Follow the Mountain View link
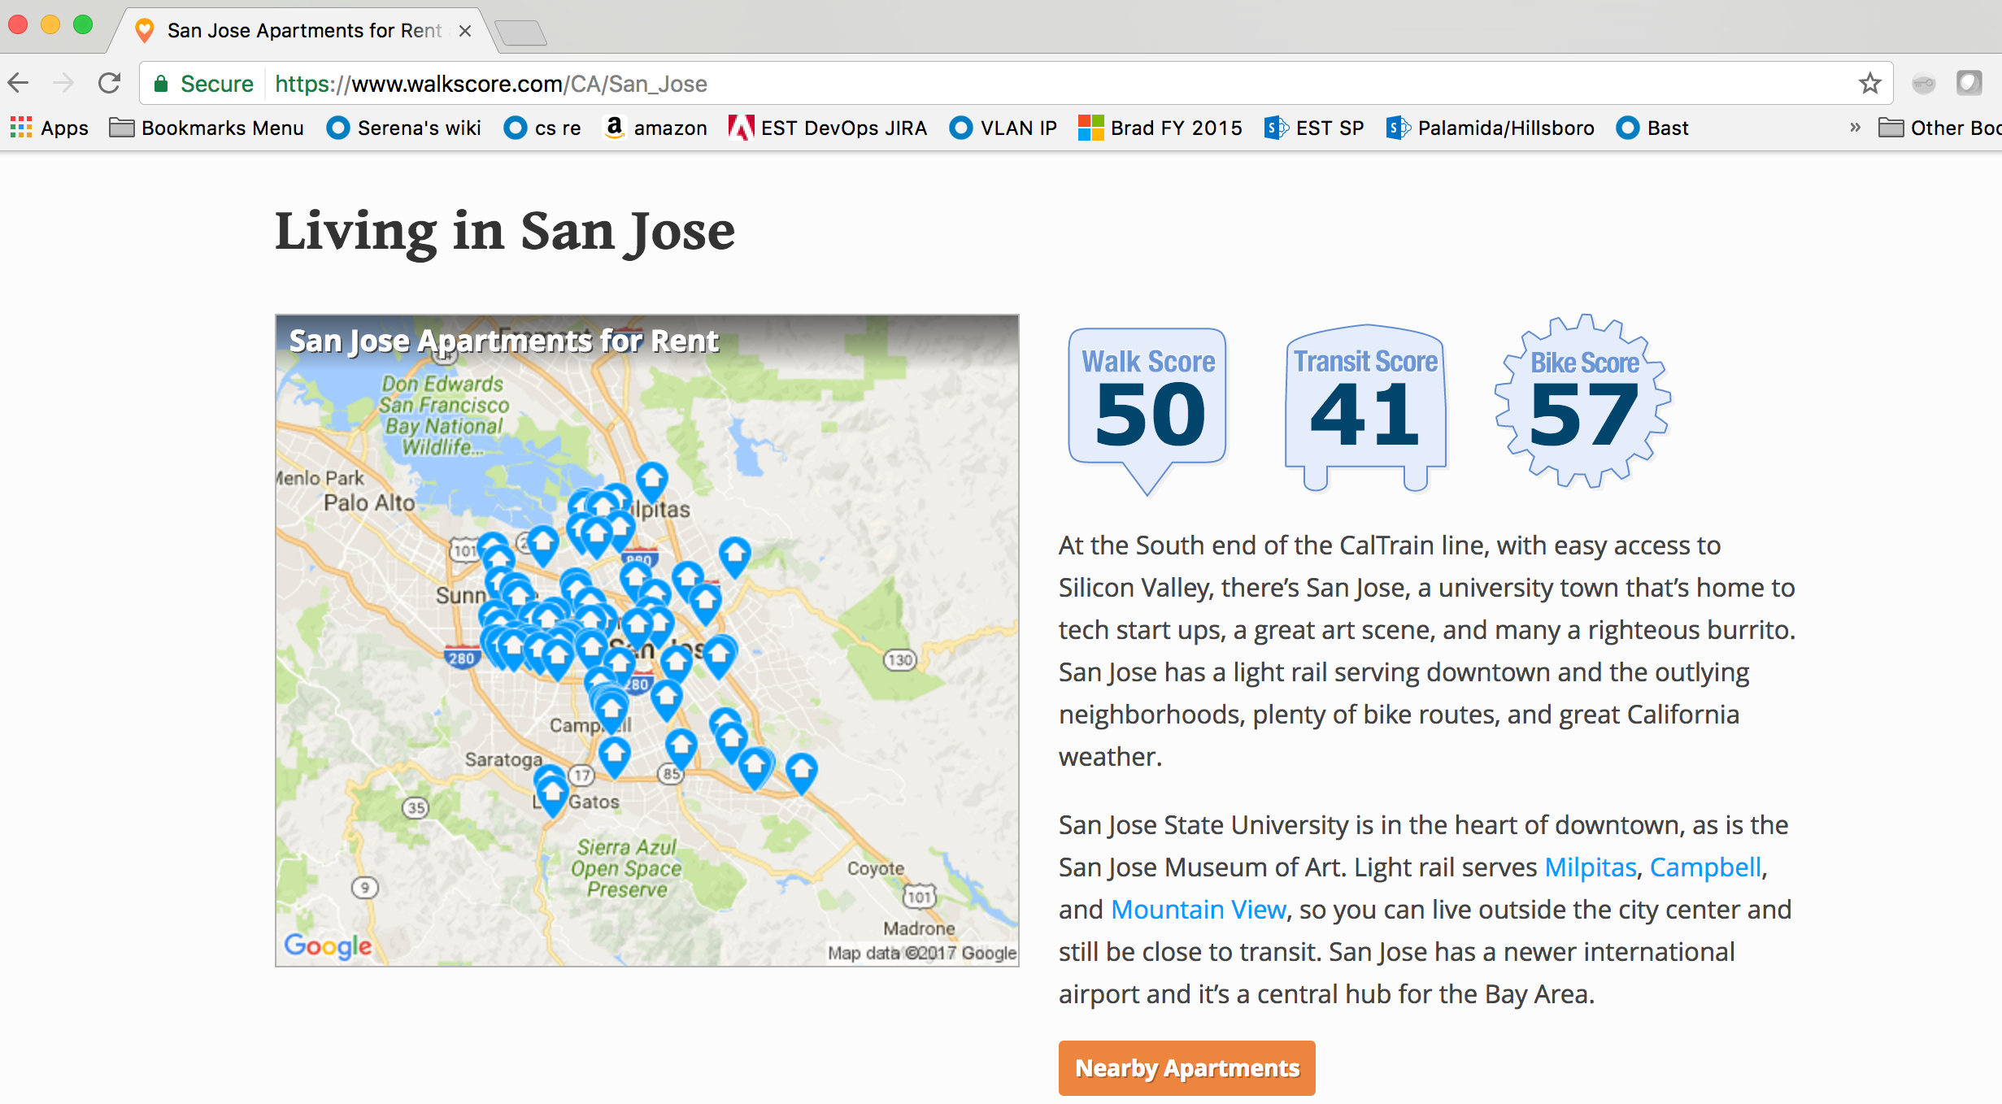Screen dimensions: 2002x1104 coord(1198,910)
